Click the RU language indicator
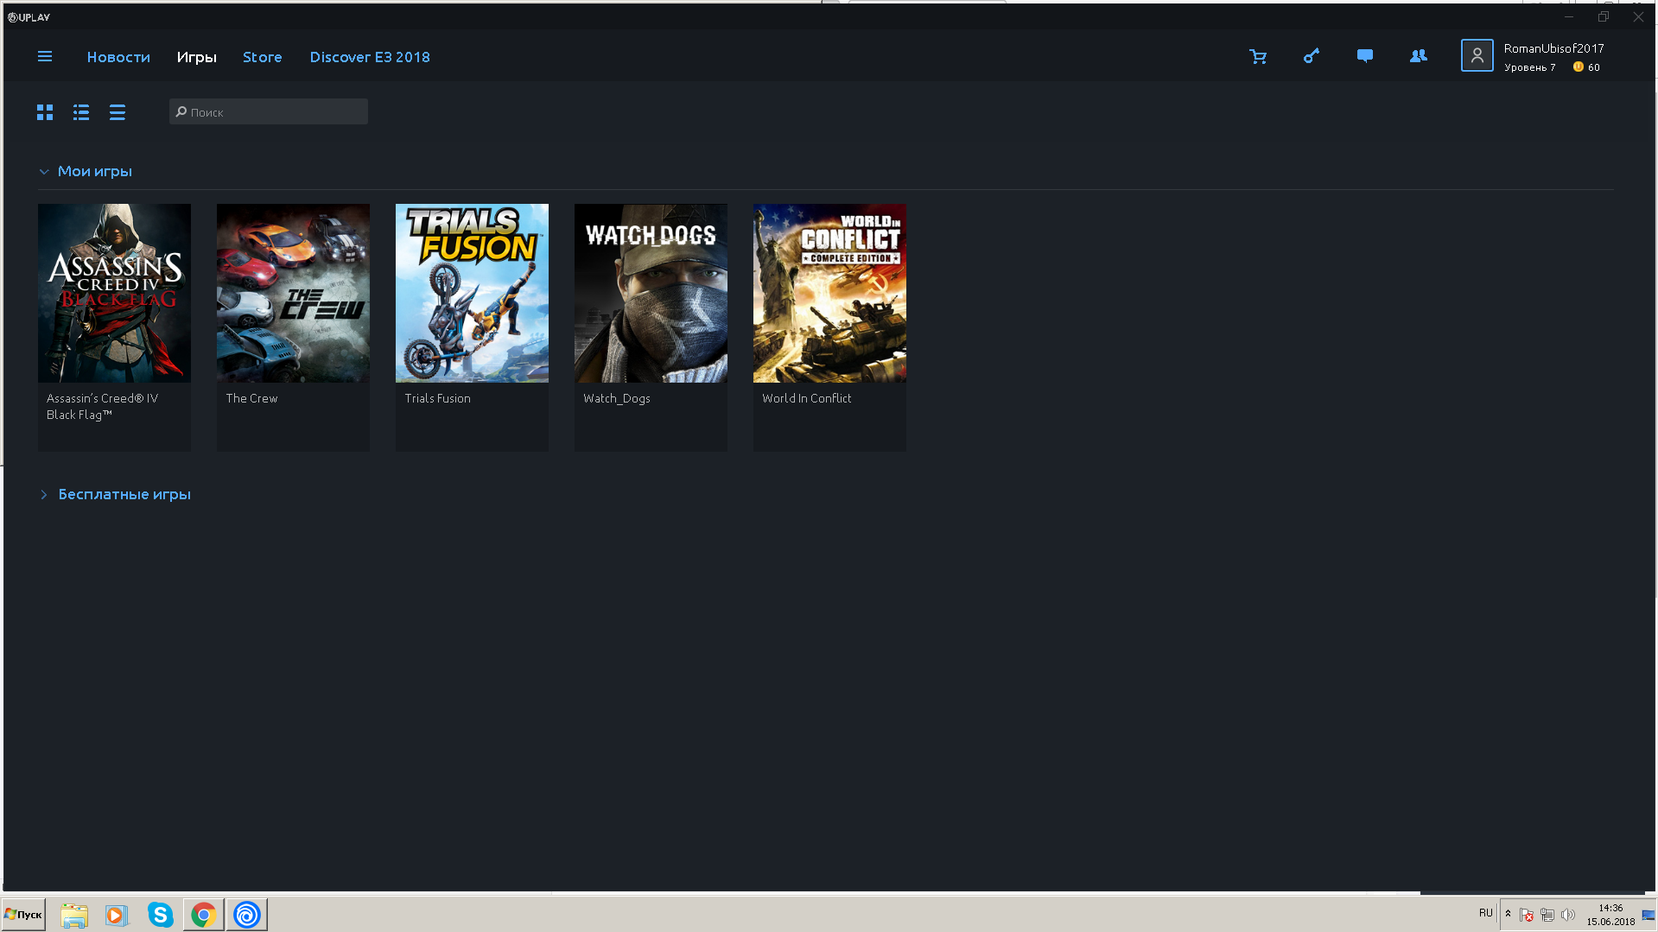The width and height of the screenshot is (1658, 932). [x=1485, y=913]
